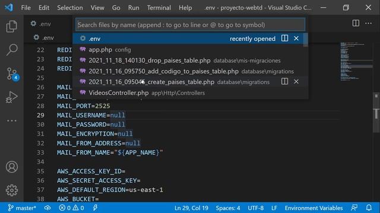The width and height of the screenshot is (380, 213).
Task: Open the Manage gear icon
Action: [x=12, y=191]
